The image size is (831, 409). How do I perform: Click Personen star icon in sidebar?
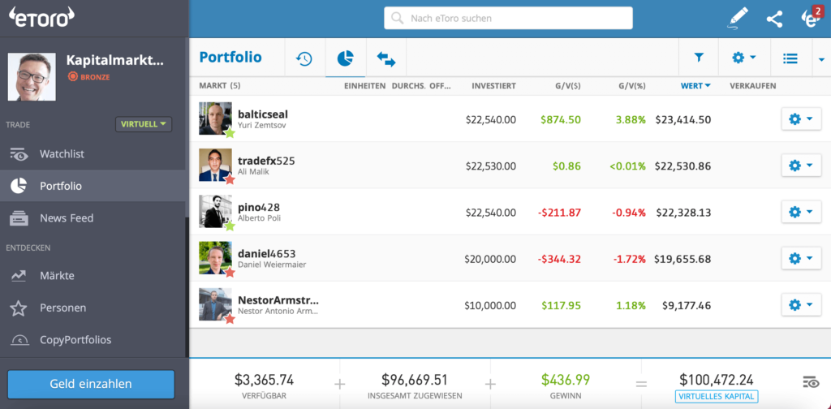pyautogui.click(x=19, y=308)
